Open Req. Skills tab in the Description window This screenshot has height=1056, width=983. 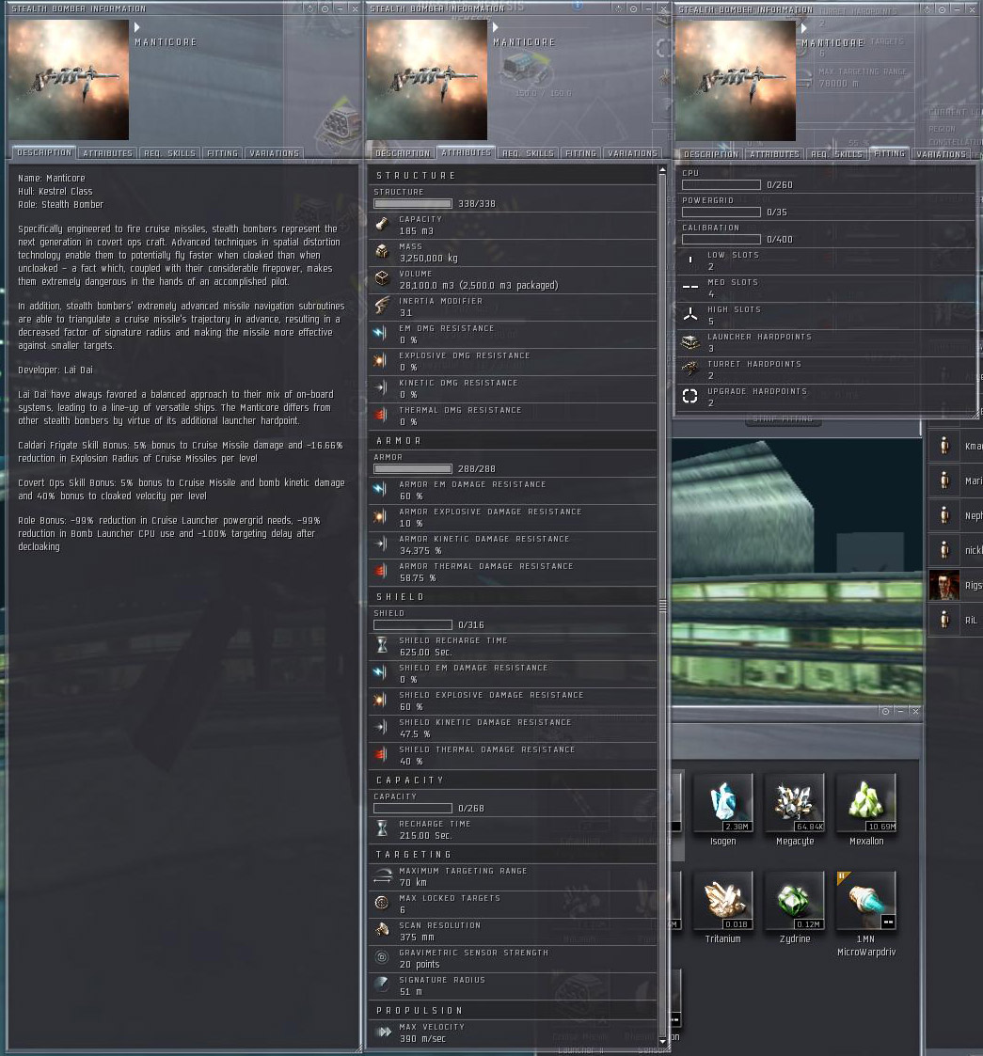[169, 153]
